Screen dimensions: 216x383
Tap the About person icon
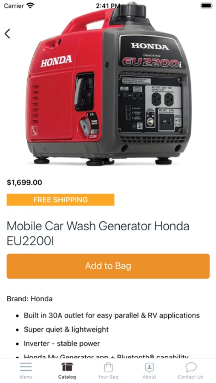149,367
